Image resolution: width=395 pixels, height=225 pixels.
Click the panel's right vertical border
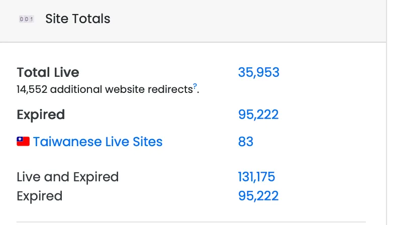386,113
